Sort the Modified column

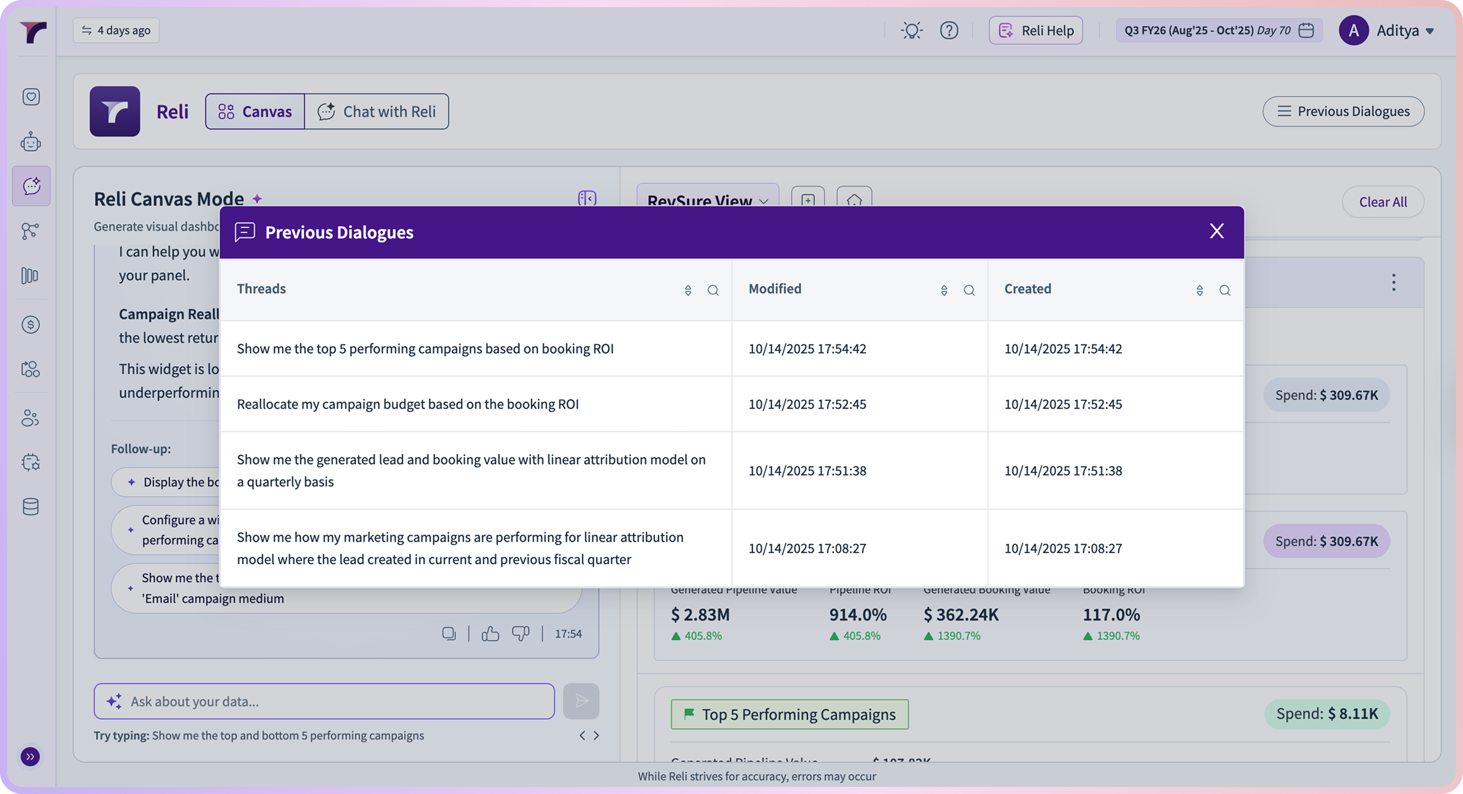pos(944,290)
